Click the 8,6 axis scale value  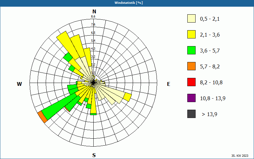coord(93,17)
